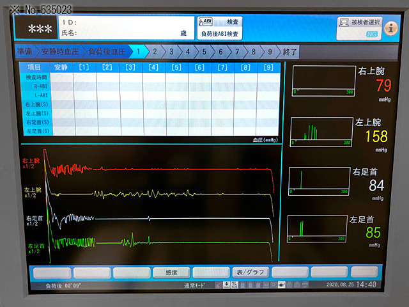Click the 右足首 pressure gauge bar
The image size is (409, 307).
click(x=320, y=181)
